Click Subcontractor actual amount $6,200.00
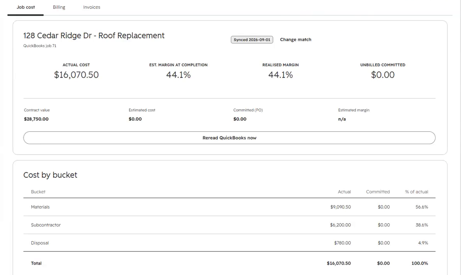Screen dimensions: 461x275 coord(341,225)
